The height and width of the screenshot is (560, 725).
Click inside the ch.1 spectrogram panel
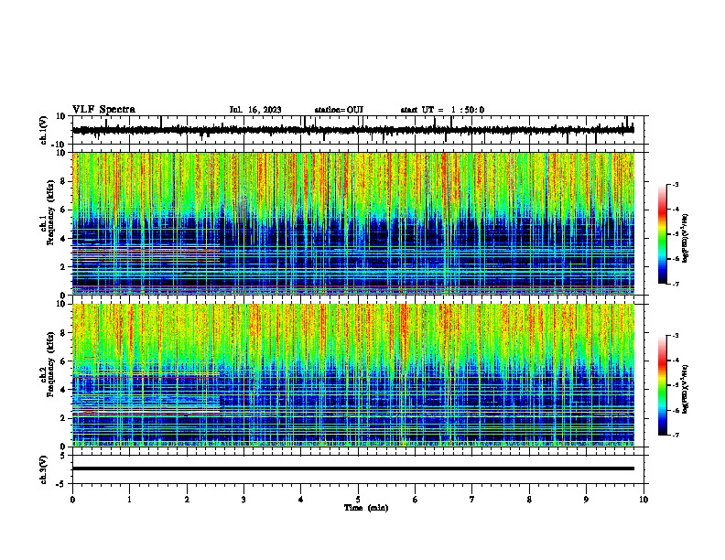[353, 223]
